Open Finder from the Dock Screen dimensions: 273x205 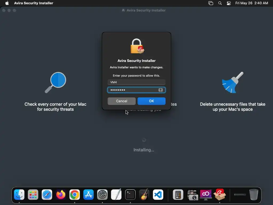click(19, 195)
